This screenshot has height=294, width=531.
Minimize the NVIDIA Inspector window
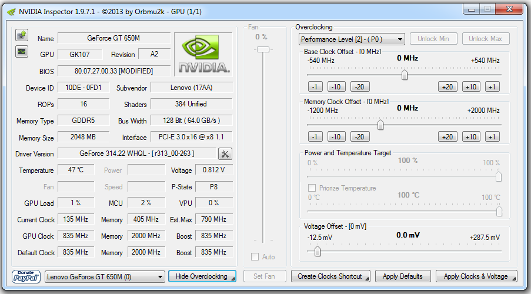[472, 9]
